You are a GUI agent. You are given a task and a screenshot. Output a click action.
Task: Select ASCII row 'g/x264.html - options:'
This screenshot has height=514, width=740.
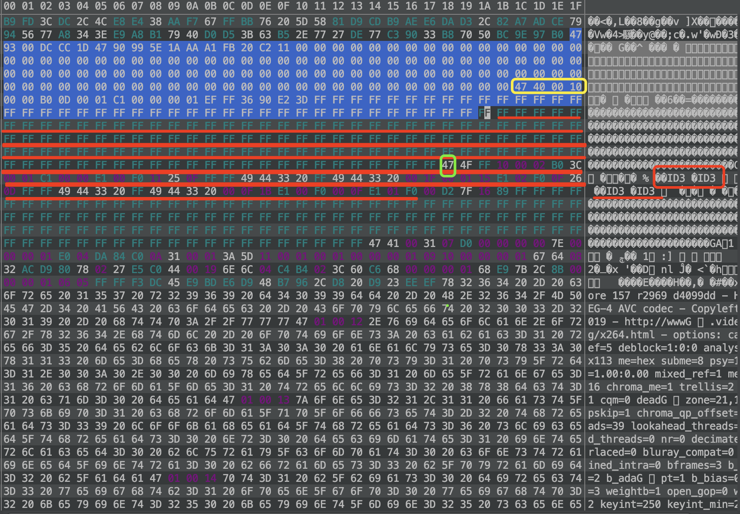click(x=663, y=335)
